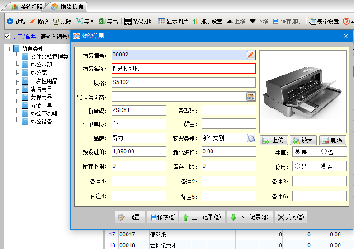Click the 最高进价 input field
354x249 pixels.
click(229, 151)
